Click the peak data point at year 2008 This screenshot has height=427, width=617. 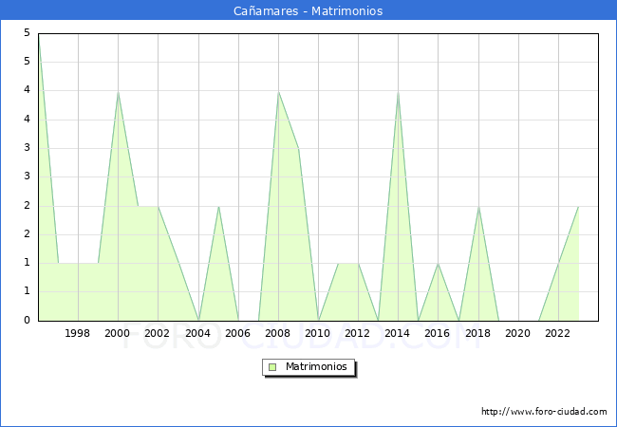(x=278, y=92)
